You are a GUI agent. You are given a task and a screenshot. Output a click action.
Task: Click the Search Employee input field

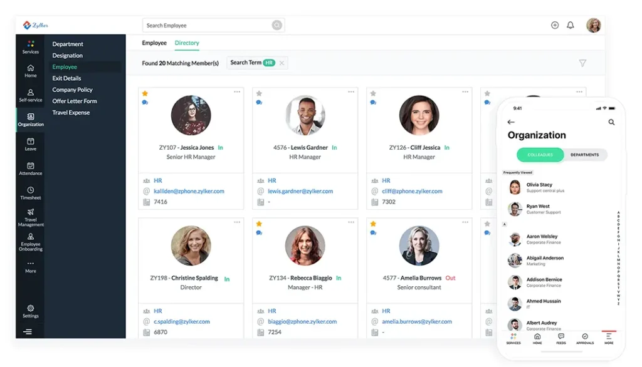[207, 26]
